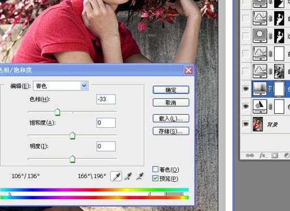Select the 背景 layer thumbnail
This screenshot has height=211, width=290.
point(258,124)
